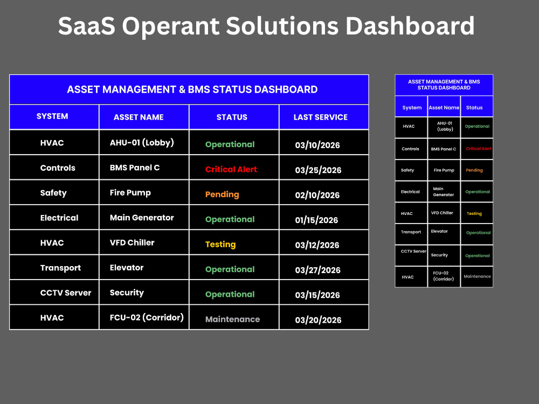
Task: Select the date '03/12/2026'
Action: point(317,245)
